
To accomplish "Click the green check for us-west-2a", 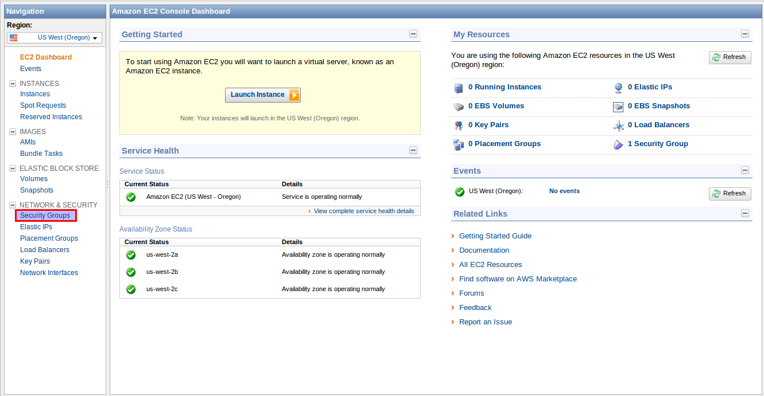I will (131, 255).
